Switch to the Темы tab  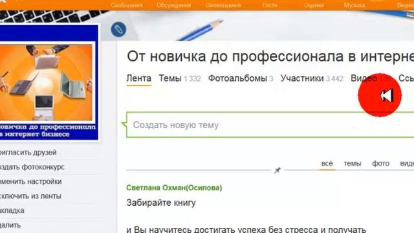(x=180, y=78)
